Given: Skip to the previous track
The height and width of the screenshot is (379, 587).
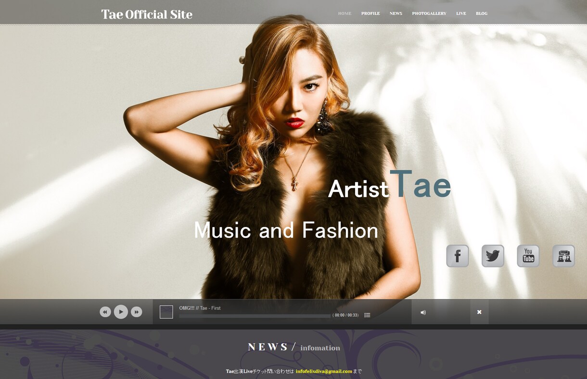Looking at the screenshot, I should click(105, 312).
